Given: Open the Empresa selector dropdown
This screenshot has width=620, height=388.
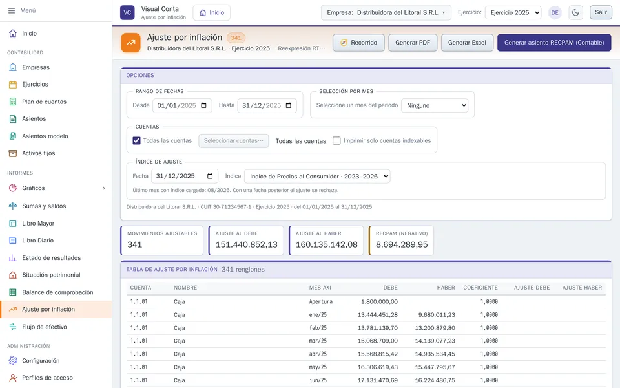Looking at the screenshot, I should pyautogui.click(x=386, y=13).
